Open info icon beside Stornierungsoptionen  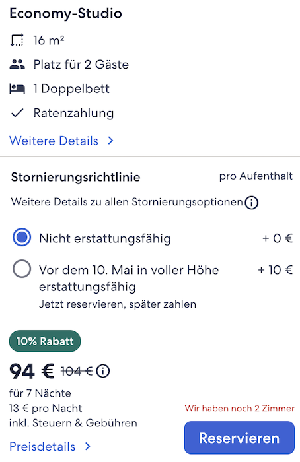(251, 203)
